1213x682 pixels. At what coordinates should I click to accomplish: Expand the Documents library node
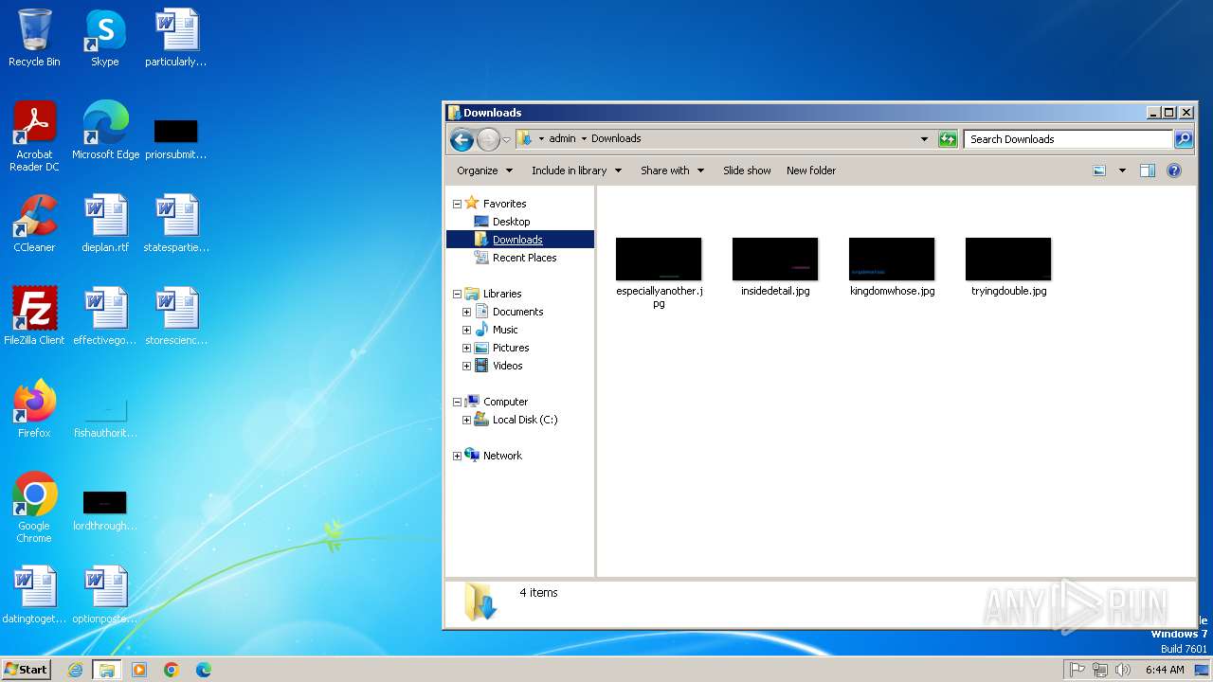466,312
